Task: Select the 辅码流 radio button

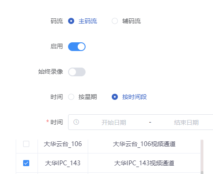Action: [115, 21]
